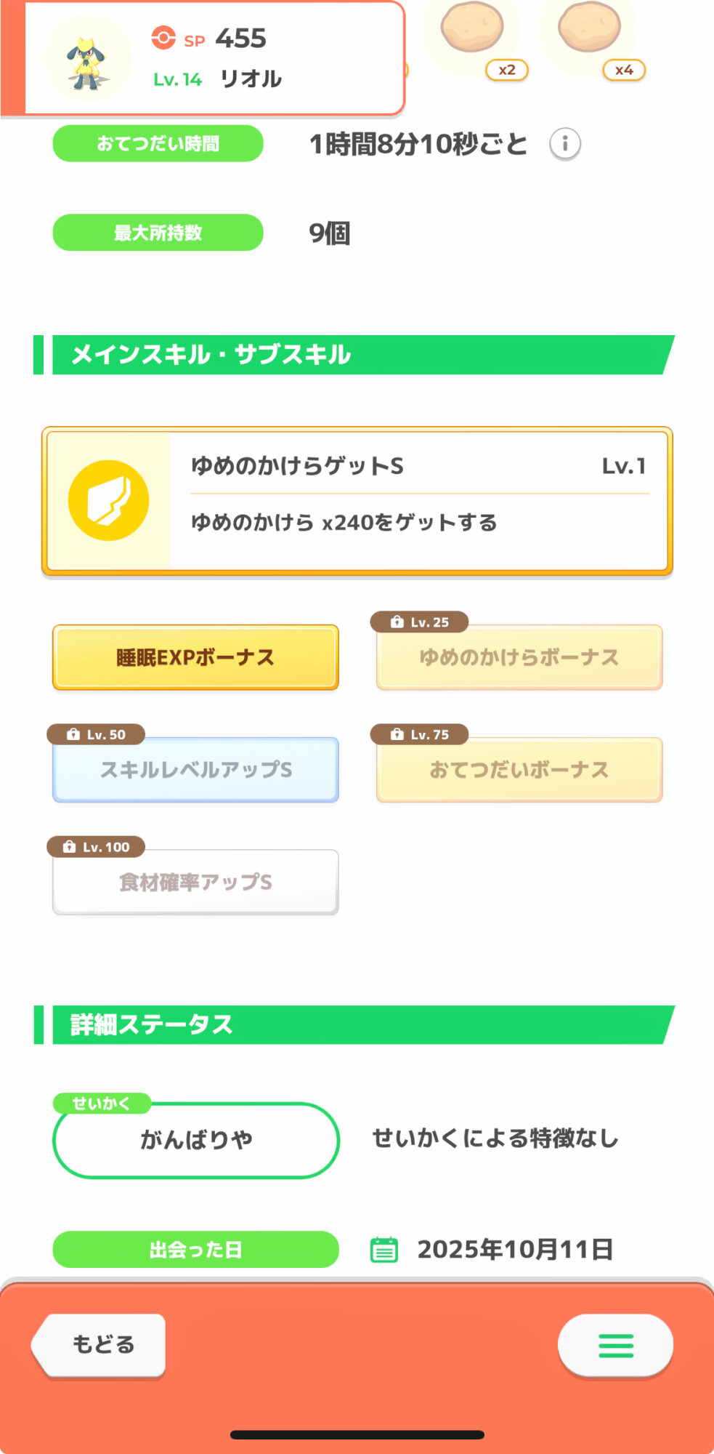Viewport: 714px width, 1454px height.
Task: Tap the locked スキルレベルアップS sub skill
Action: click(x=195, y=770)
